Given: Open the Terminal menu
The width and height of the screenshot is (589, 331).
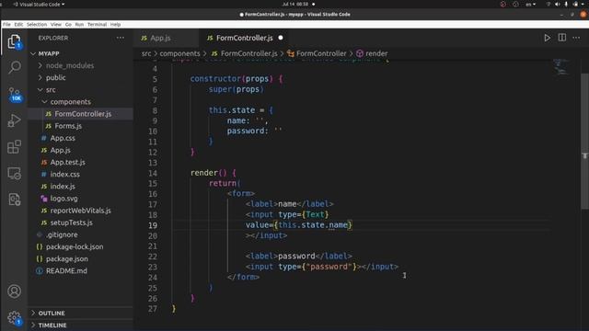Looking at the screenshot, I should 98,25.
